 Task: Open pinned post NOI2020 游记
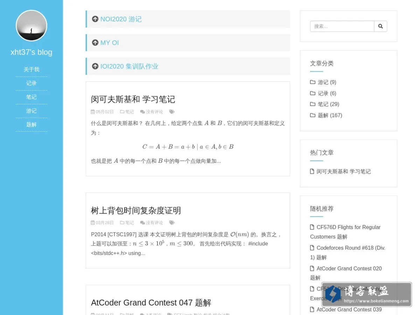(121, 19)
